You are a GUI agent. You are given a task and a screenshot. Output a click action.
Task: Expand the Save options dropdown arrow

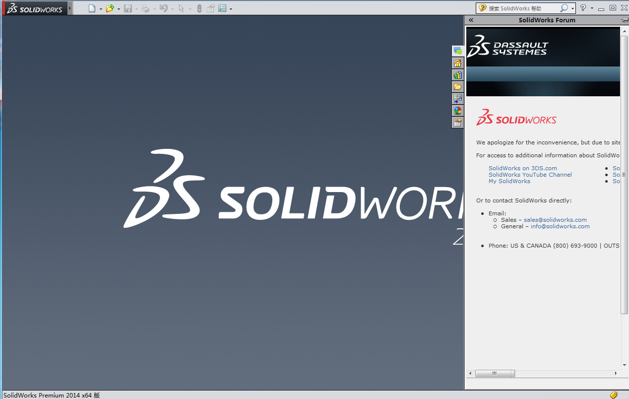click(x=136, y=9)
